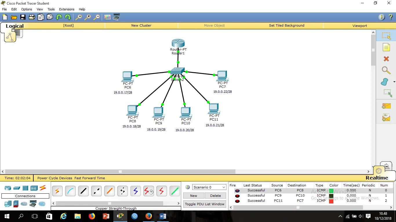Open polygon tool dropdown arrow
The width and height of the screenshot is (396, 222).
[x=394, y=82]
